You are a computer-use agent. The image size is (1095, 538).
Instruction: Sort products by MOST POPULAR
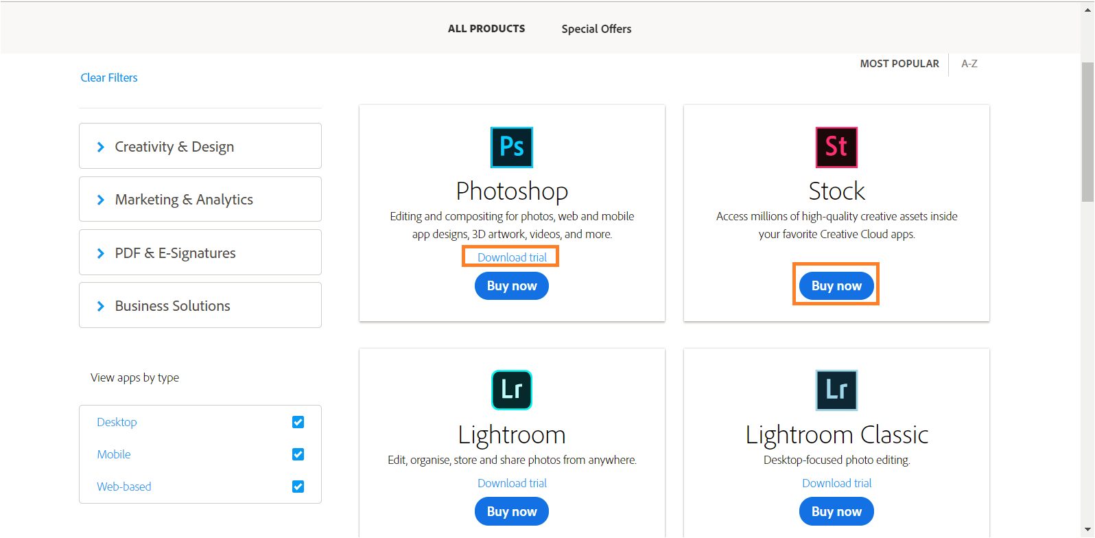pyautogui.click(x=899, y=64)
